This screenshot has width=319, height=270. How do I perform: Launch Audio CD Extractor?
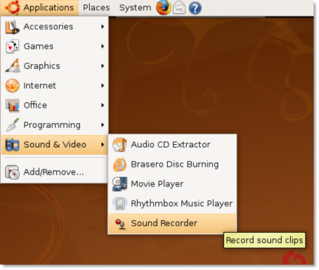[x=172, y=145]
